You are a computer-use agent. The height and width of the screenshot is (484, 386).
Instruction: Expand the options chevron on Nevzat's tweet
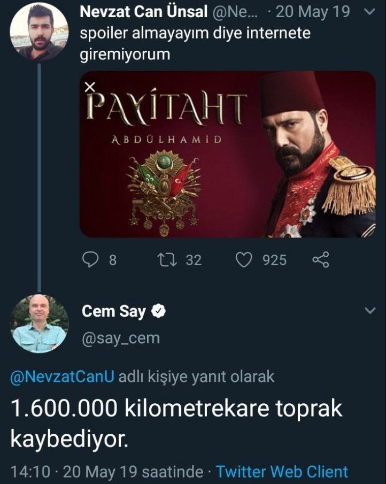coord(369,11)
